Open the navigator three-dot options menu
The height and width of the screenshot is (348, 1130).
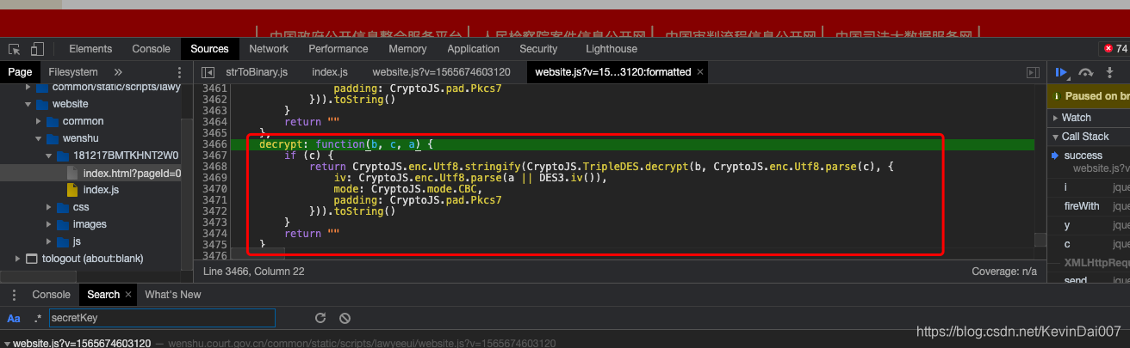point(179,72)
